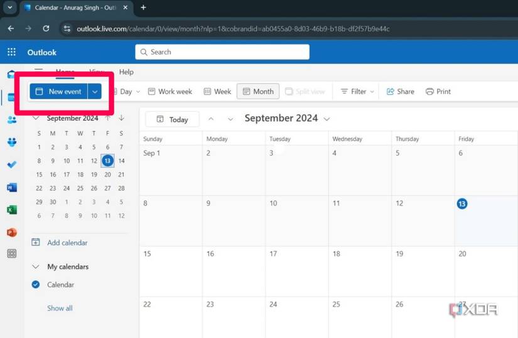Launch Excel from the sidebar
Viewport: 518px width, 338px height.
12,209
